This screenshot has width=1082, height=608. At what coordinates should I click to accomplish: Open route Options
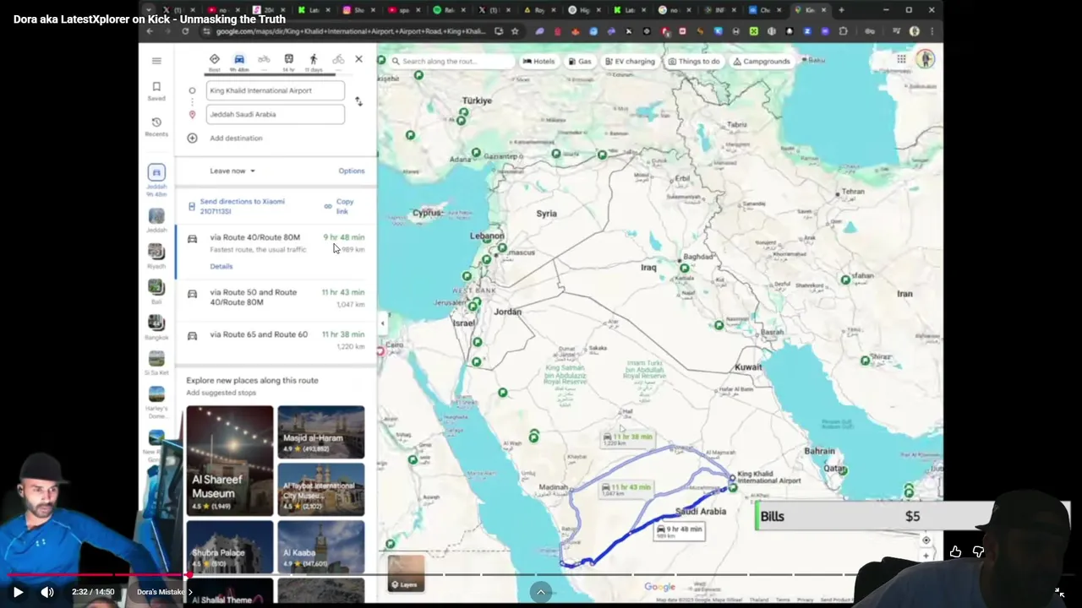pos(352,171)
